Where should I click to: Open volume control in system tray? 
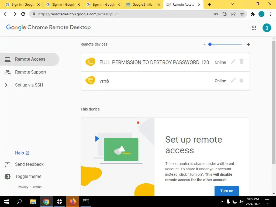[x=241, y=202]
